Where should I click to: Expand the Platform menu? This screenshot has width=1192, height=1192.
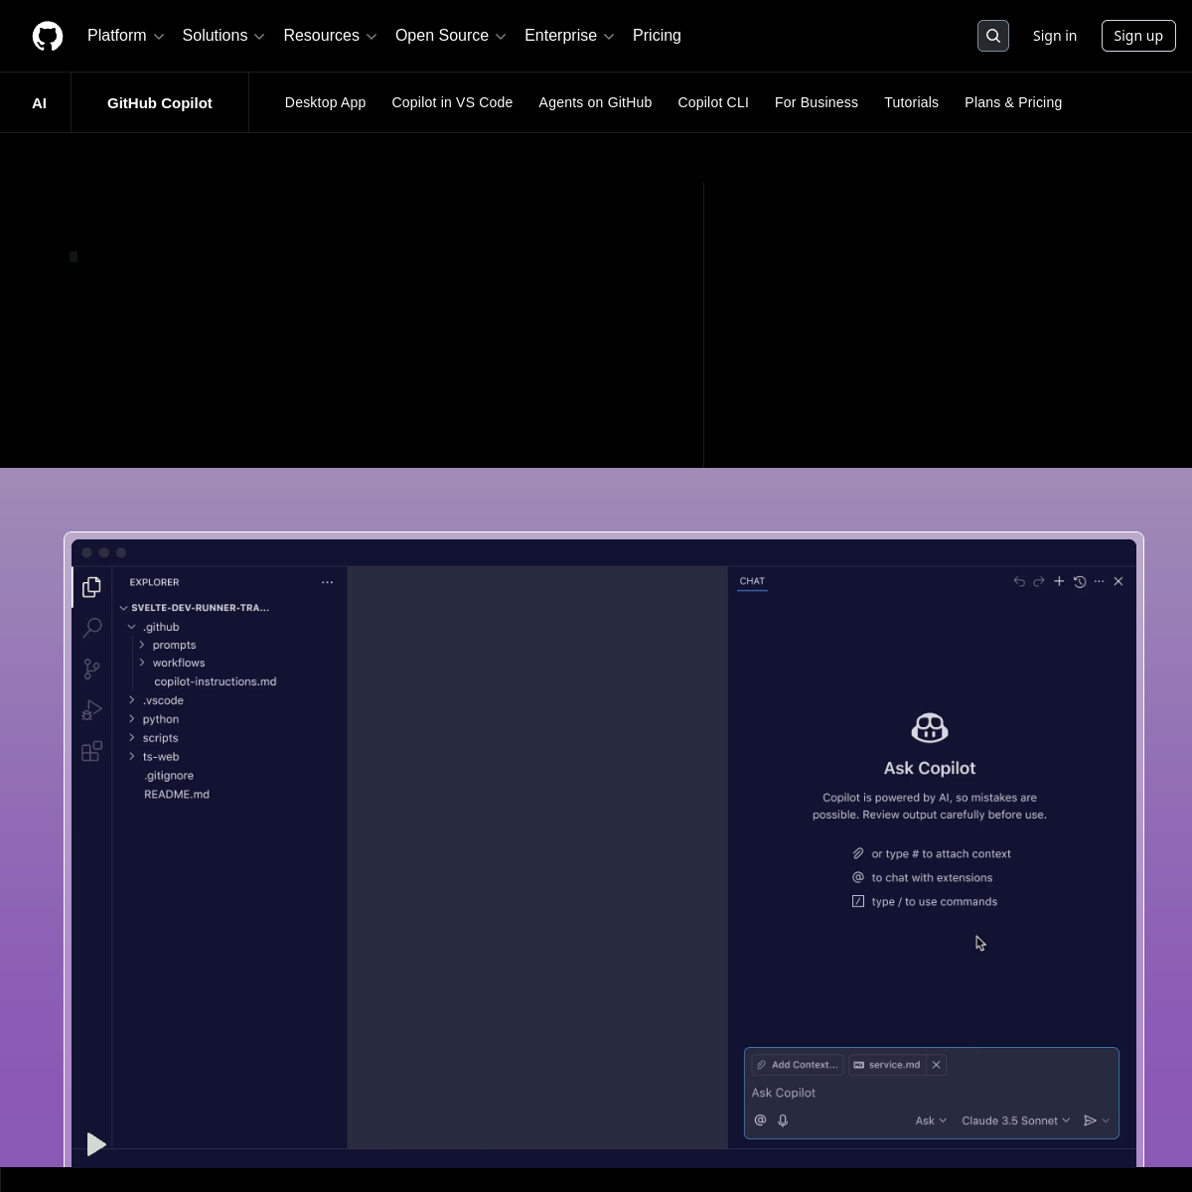(126, 36)
